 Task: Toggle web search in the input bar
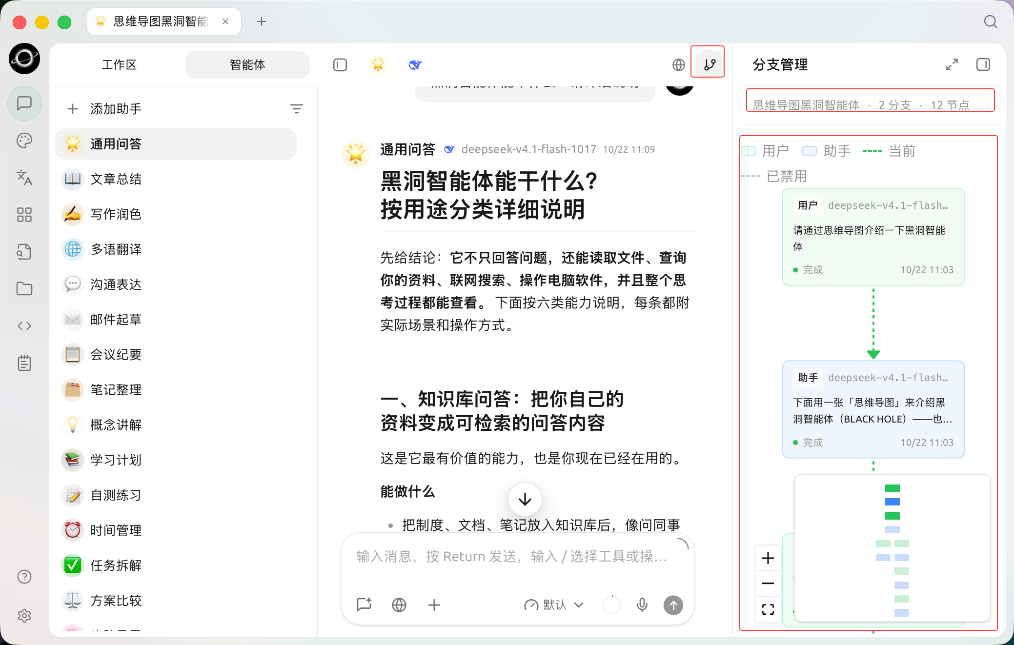coord(399,605)
